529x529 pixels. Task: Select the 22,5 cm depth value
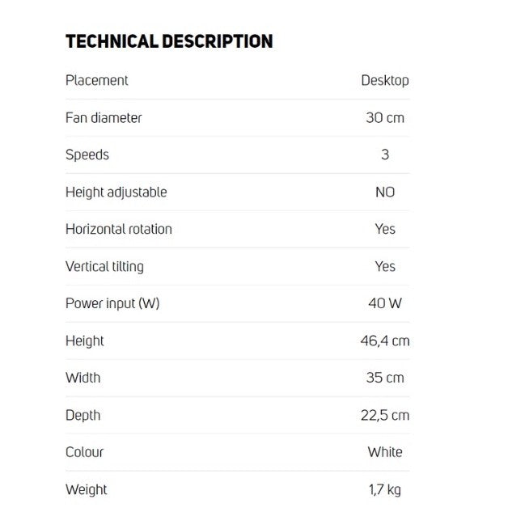click(x=384, y=415)
